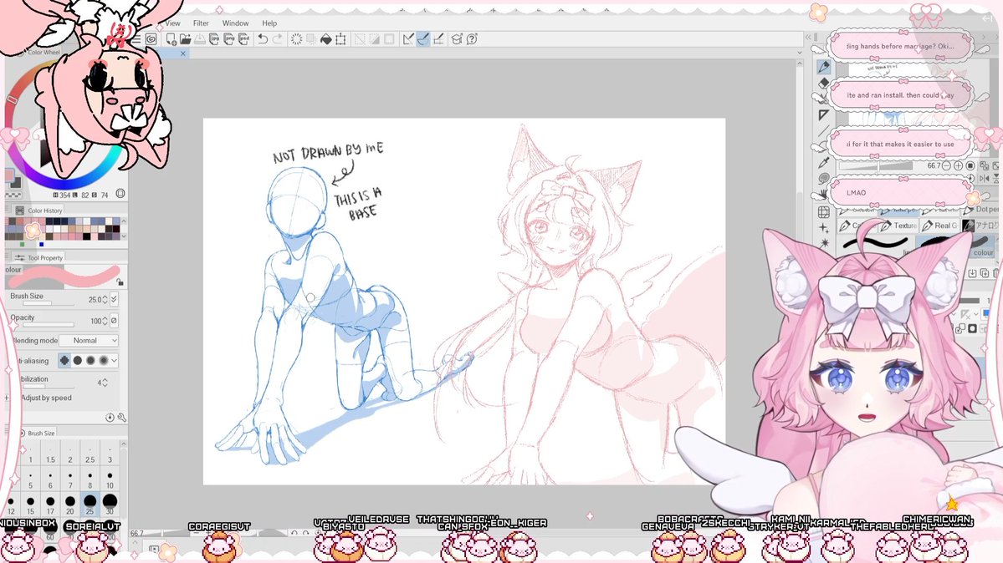Image resolution: width=1003 pixels, height=563 pixels.
Task: Select the Fill bucket toolbar icon
Action: pyautogui.click(x=325, y=39)
